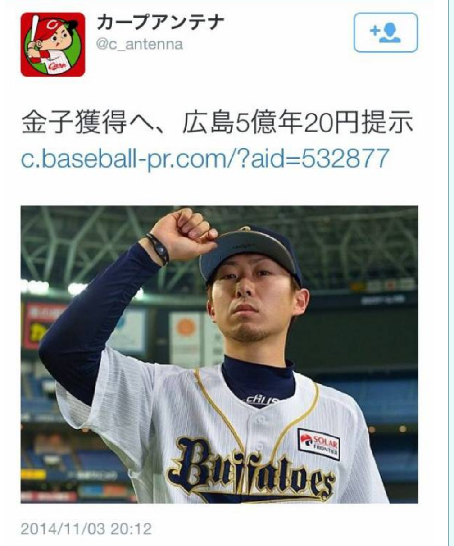Click the Solar Frontier patch in photo
454x546 pixels.
click(x=319, y=443)
